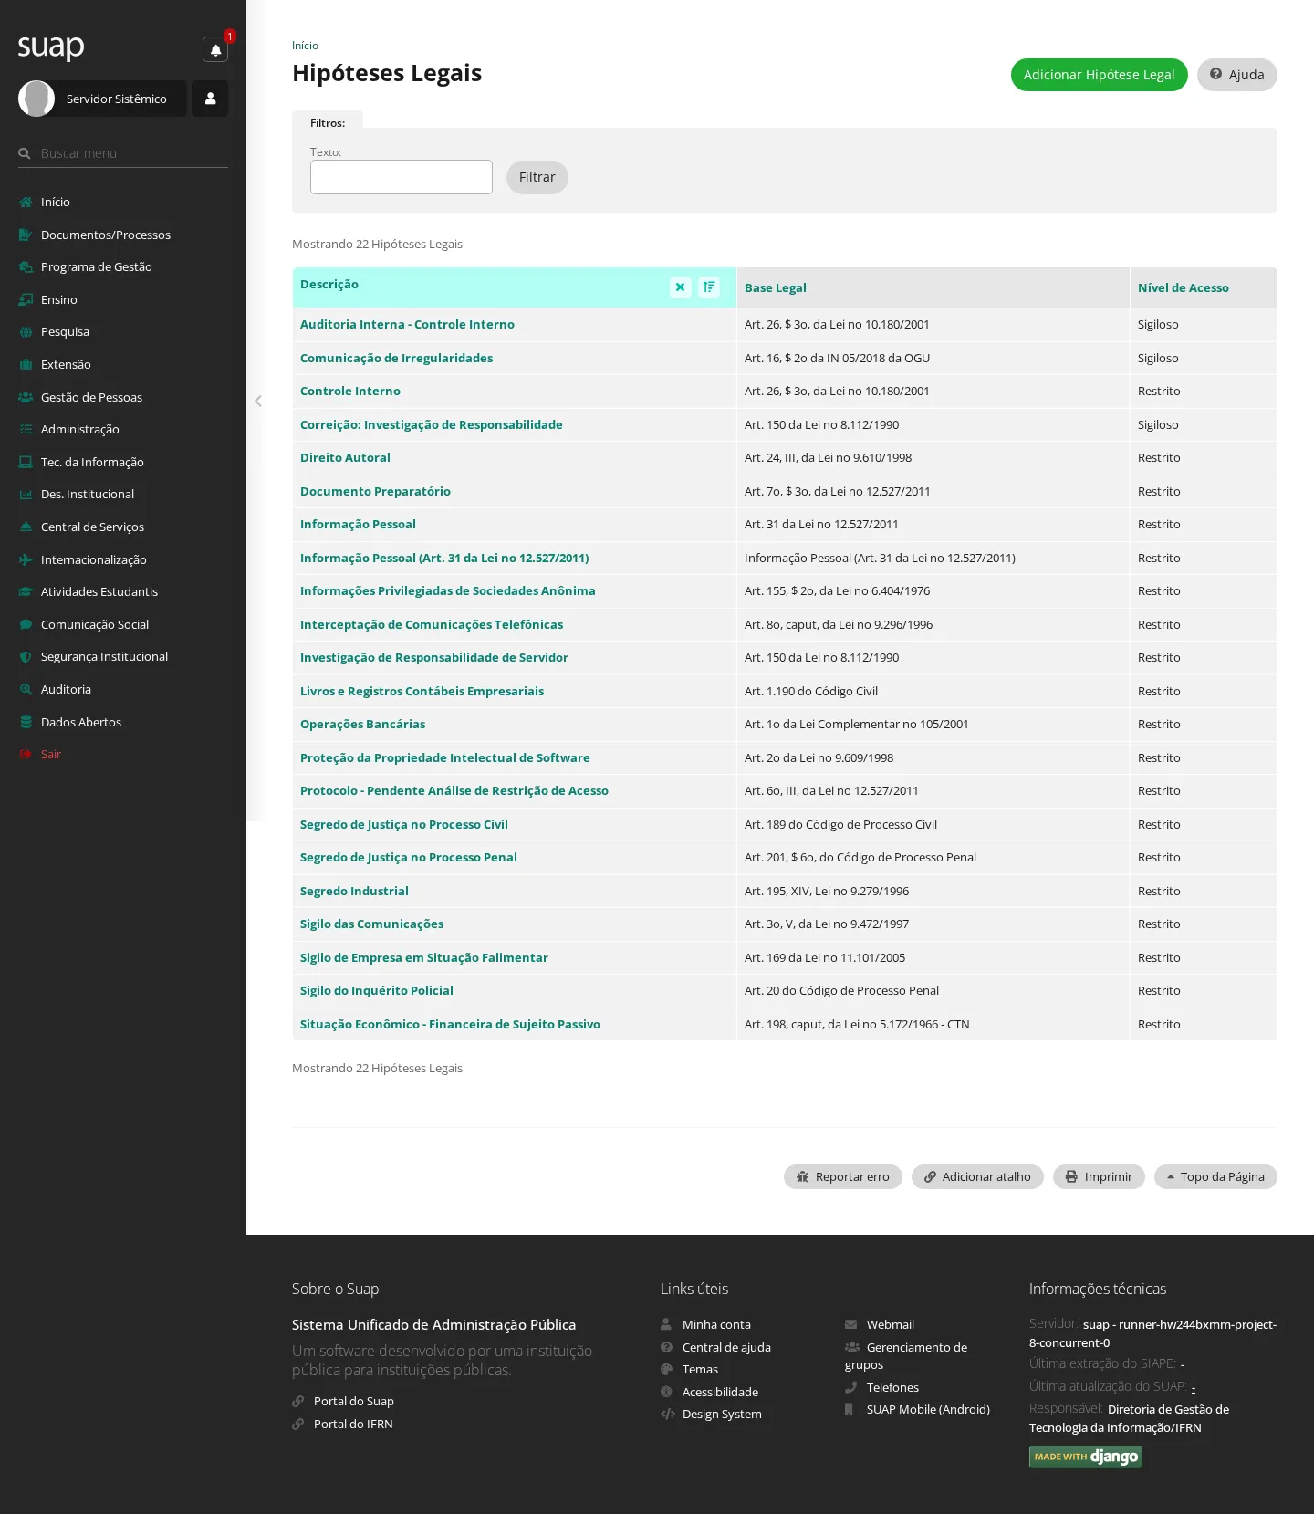
Task: Click the Adicionar atalho button
Action: pos(977,1176)
